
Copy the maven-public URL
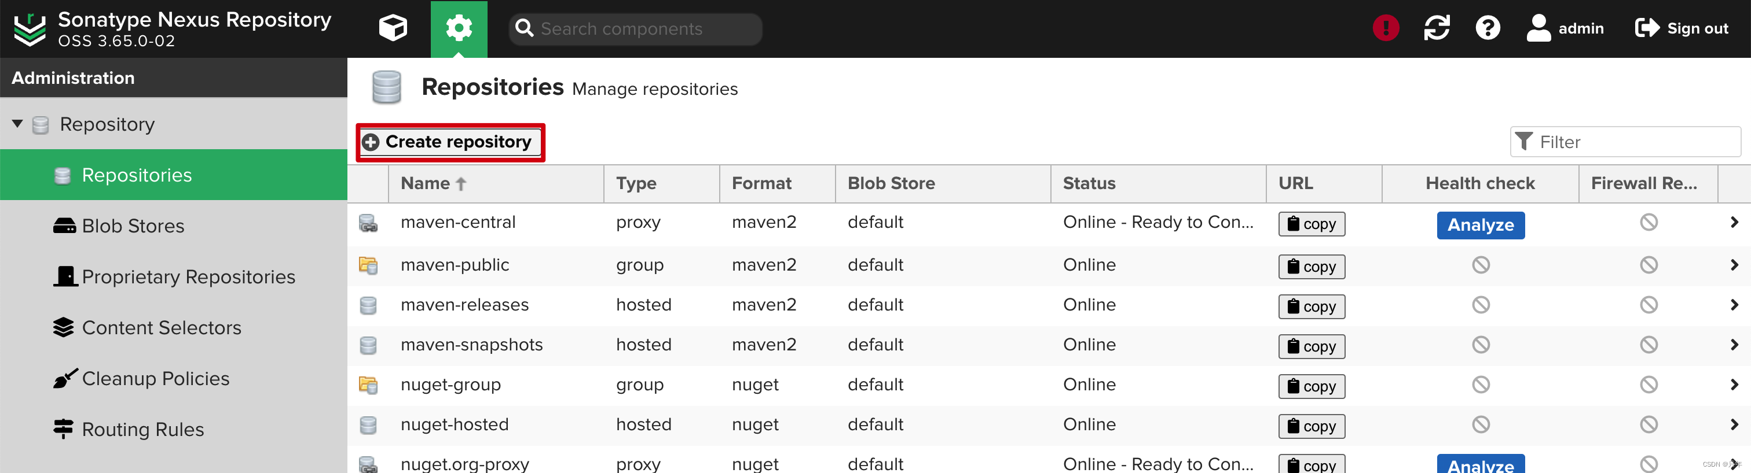1311,267
